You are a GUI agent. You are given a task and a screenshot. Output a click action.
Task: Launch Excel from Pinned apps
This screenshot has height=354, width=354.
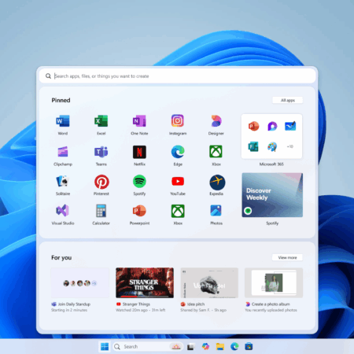[101, 122]
